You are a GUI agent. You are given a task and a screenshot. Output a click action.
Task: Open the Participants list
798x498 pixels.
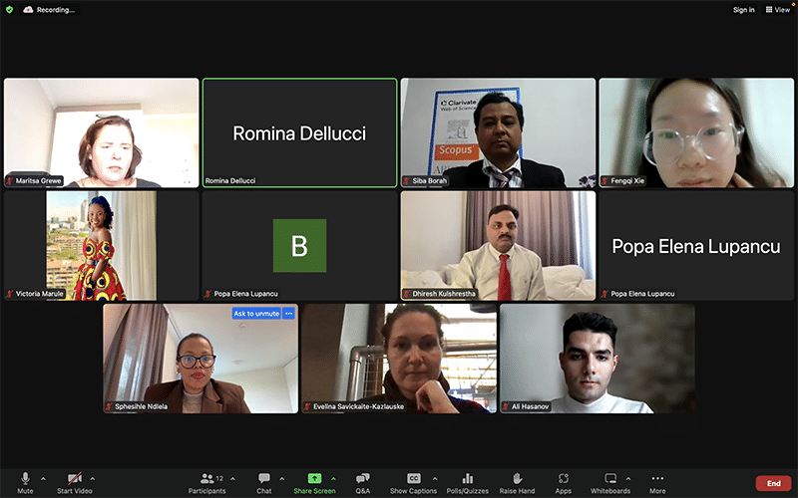pos(207,482)
